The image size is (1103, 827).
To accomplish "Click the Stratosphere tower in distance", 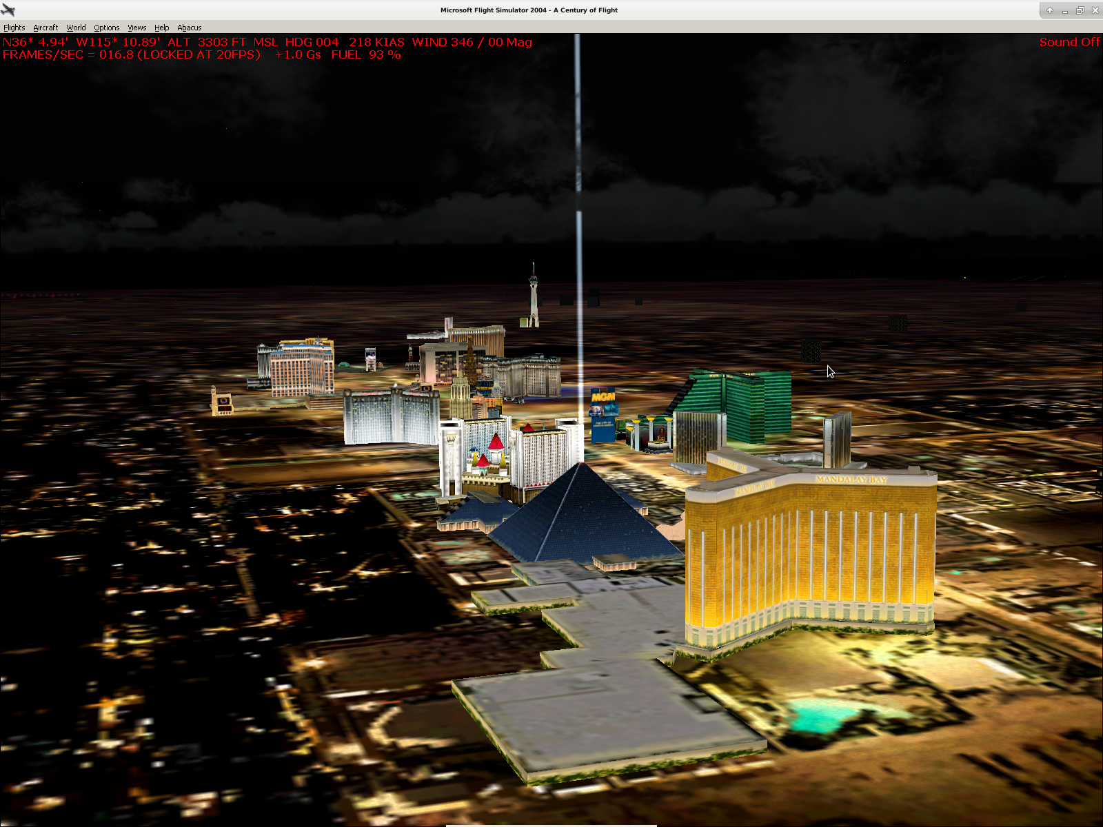I will (x=533, y=295).
